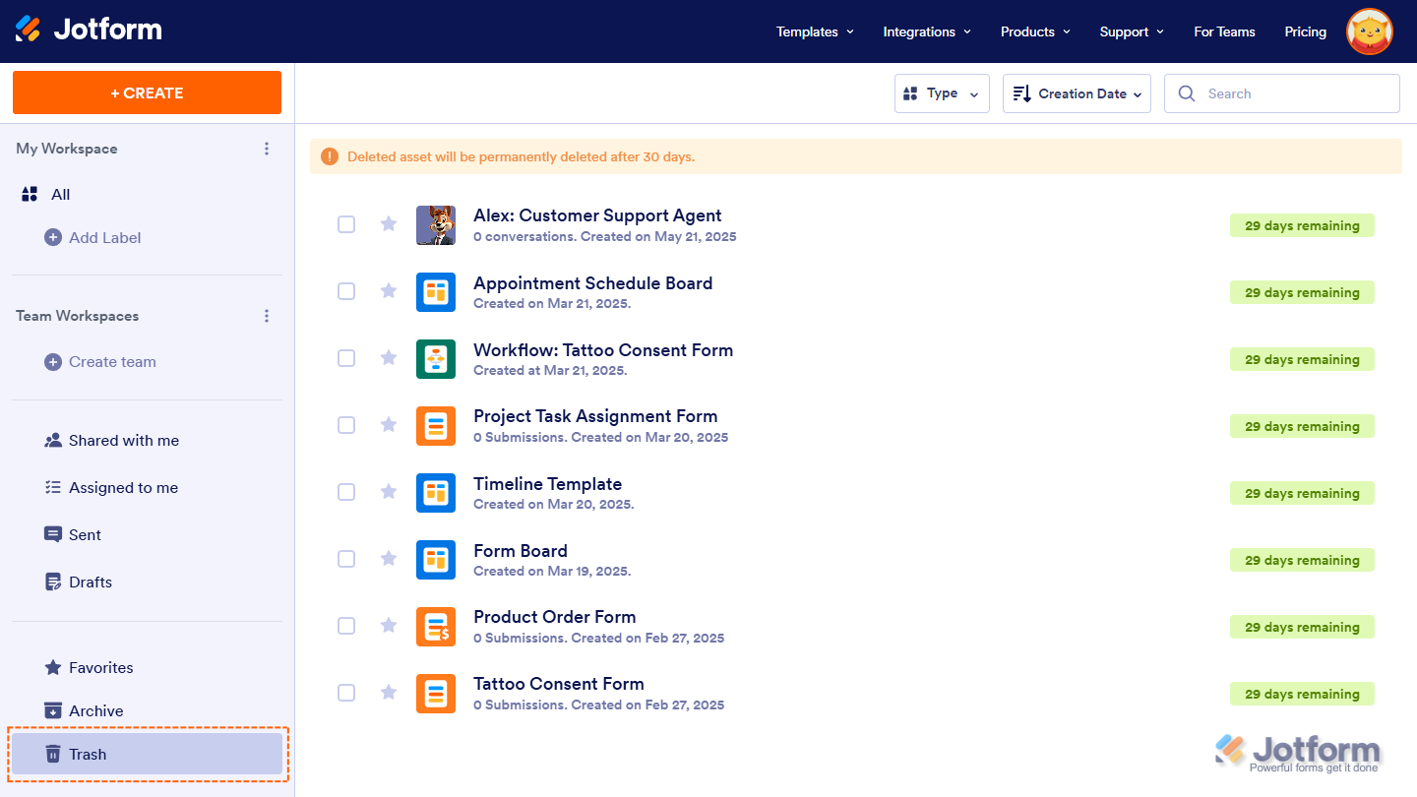This screenshot has height=797, width=1417.
Task: Click into the Search field
Action: [1282, 93]
